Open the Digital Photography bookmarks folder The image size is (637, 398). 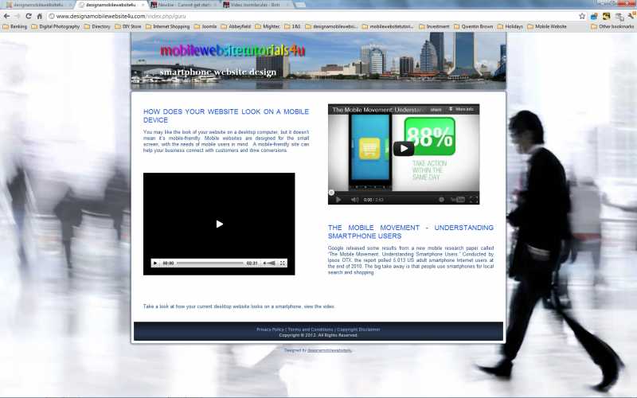(55, 26)
